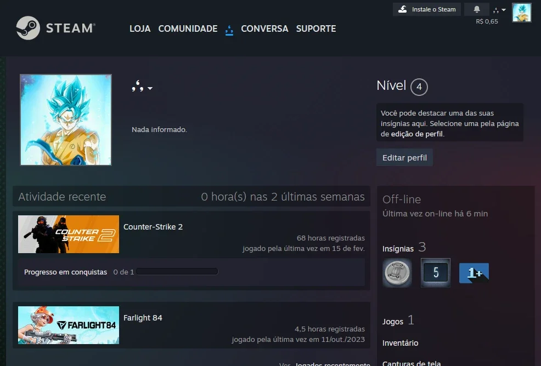Open the COMUNIDADE menu
Viewport: 541px width, 366px height.
[188, 28]
